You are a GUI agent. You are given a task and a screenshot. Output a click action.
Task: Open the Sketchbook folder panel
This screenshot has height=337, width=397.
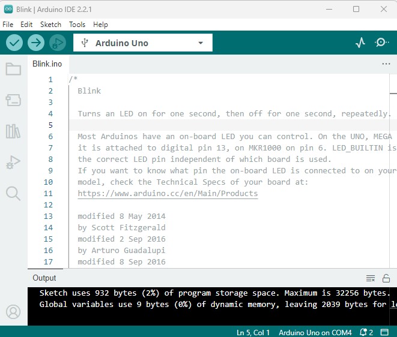[13, 69]
